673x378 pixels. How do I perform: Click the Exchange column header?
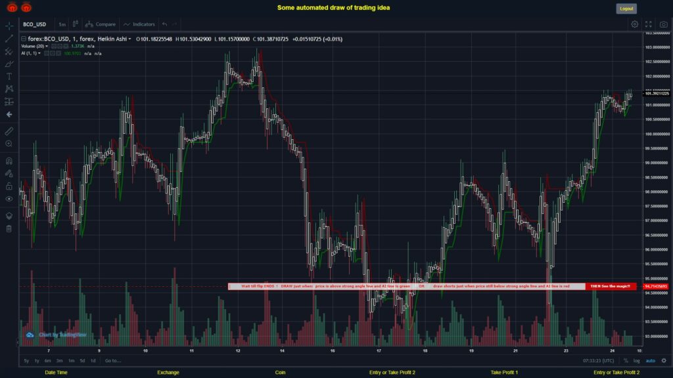[x=168, y=373]
